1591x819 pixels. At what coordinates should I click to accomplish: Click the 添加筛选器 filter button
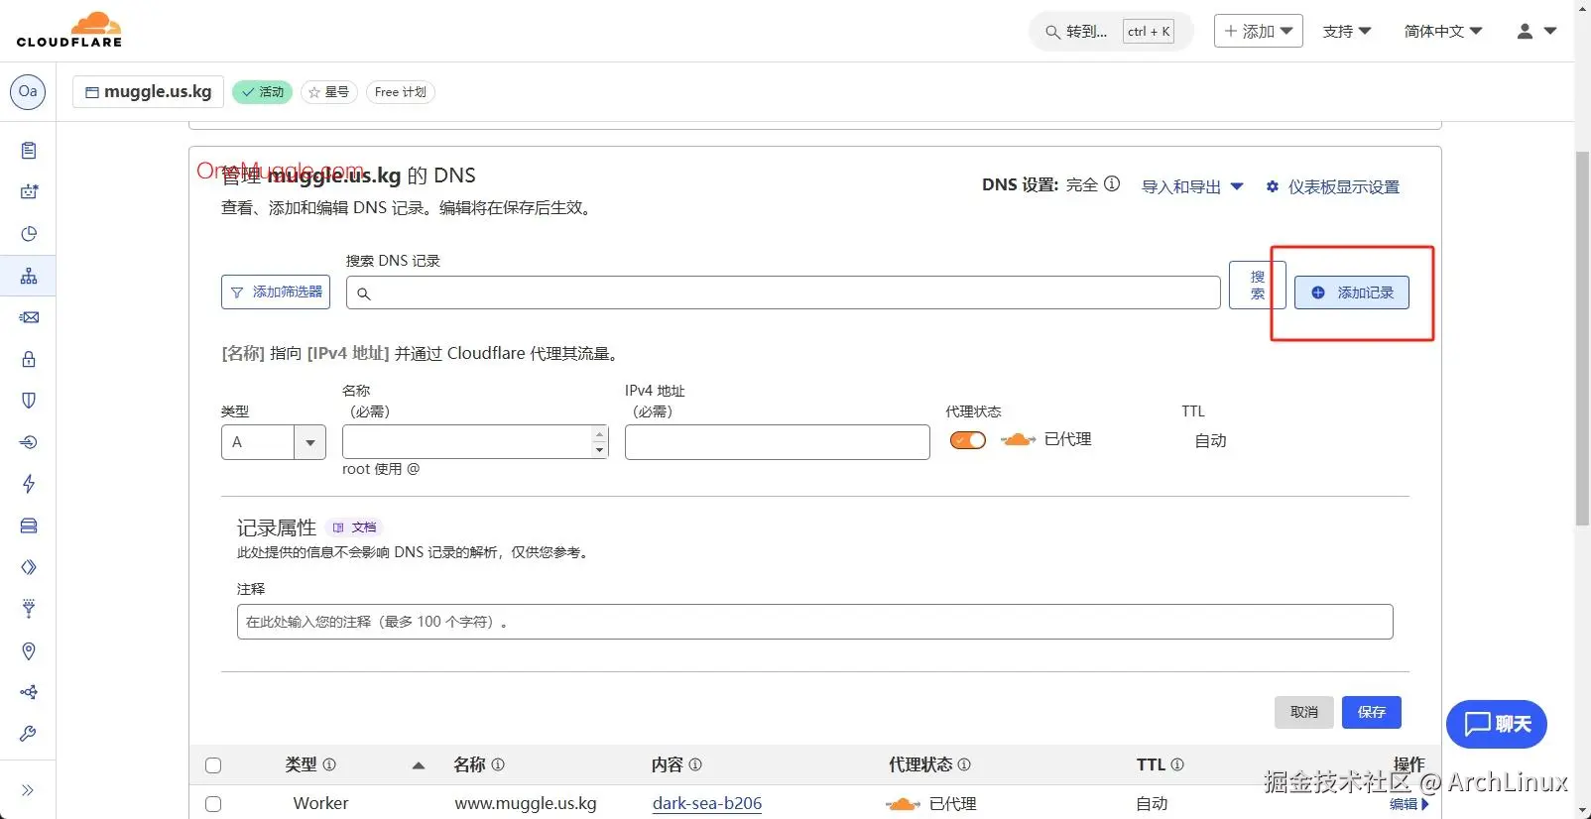[x=276, y=292]
